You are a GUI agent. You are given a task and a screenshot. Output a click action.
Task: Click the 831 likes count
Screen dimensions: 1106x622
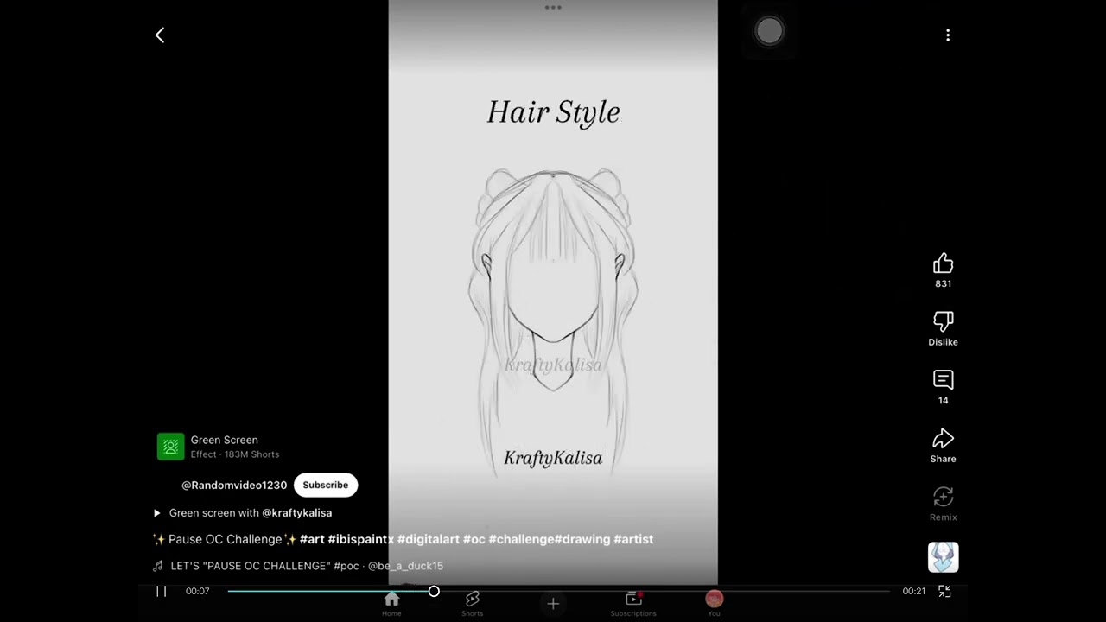coord(943,283)
